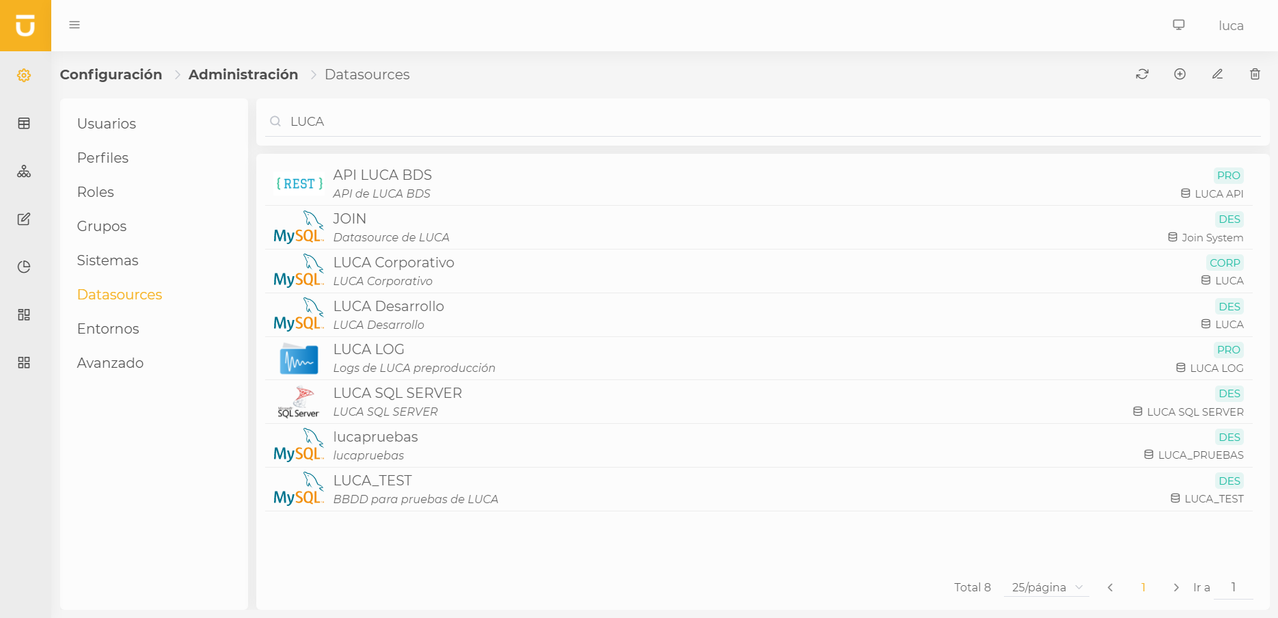Click the compose/edit square icon in sidebar
Screen dimensions: 1278x618
click(25, 219)
